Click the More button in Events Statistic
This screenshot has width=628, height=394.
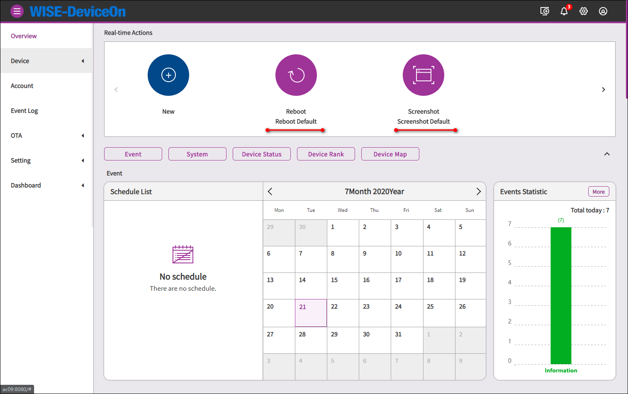point(599,192)
